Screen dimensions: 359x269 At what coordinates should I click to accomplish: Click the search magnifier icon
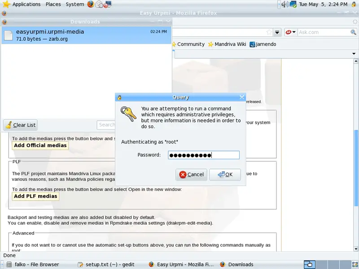[353, 32]
